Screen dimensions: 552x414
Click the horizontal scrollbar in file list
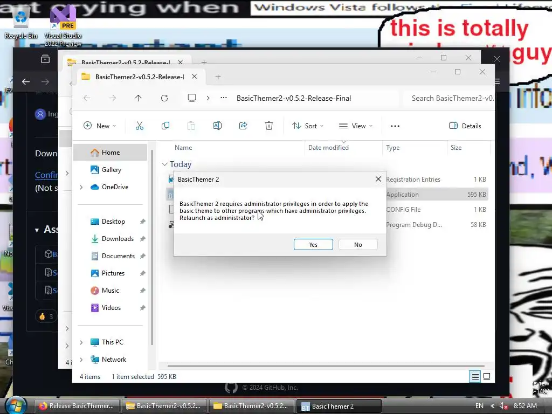(x=326, y=366)
